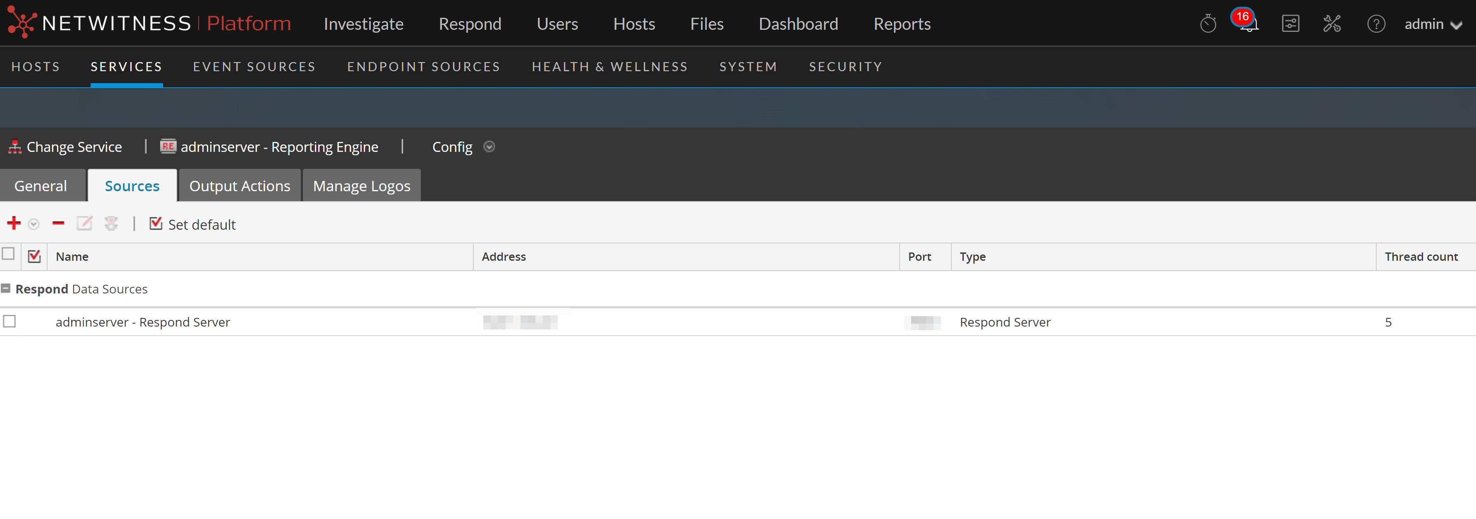Check the adminserver - Respond Server row checkbox
1476x519 pixels.
pos(10,321)
